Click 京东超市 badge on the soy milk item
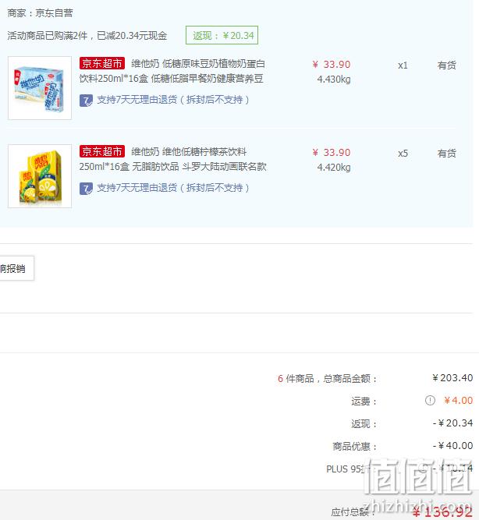The width and height of the screenshot is (479, 520). pyautogui.click(x=102, y=63)
